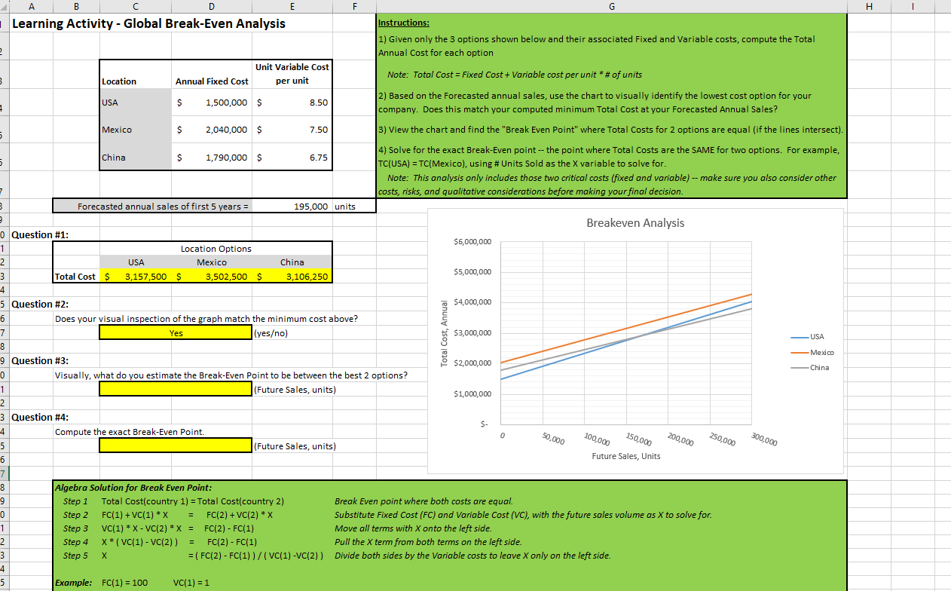Screen dimensions: 951x591
Task: Click 'Algebra Solution for Break Even Point:' heading
Action: pos(134,488)
